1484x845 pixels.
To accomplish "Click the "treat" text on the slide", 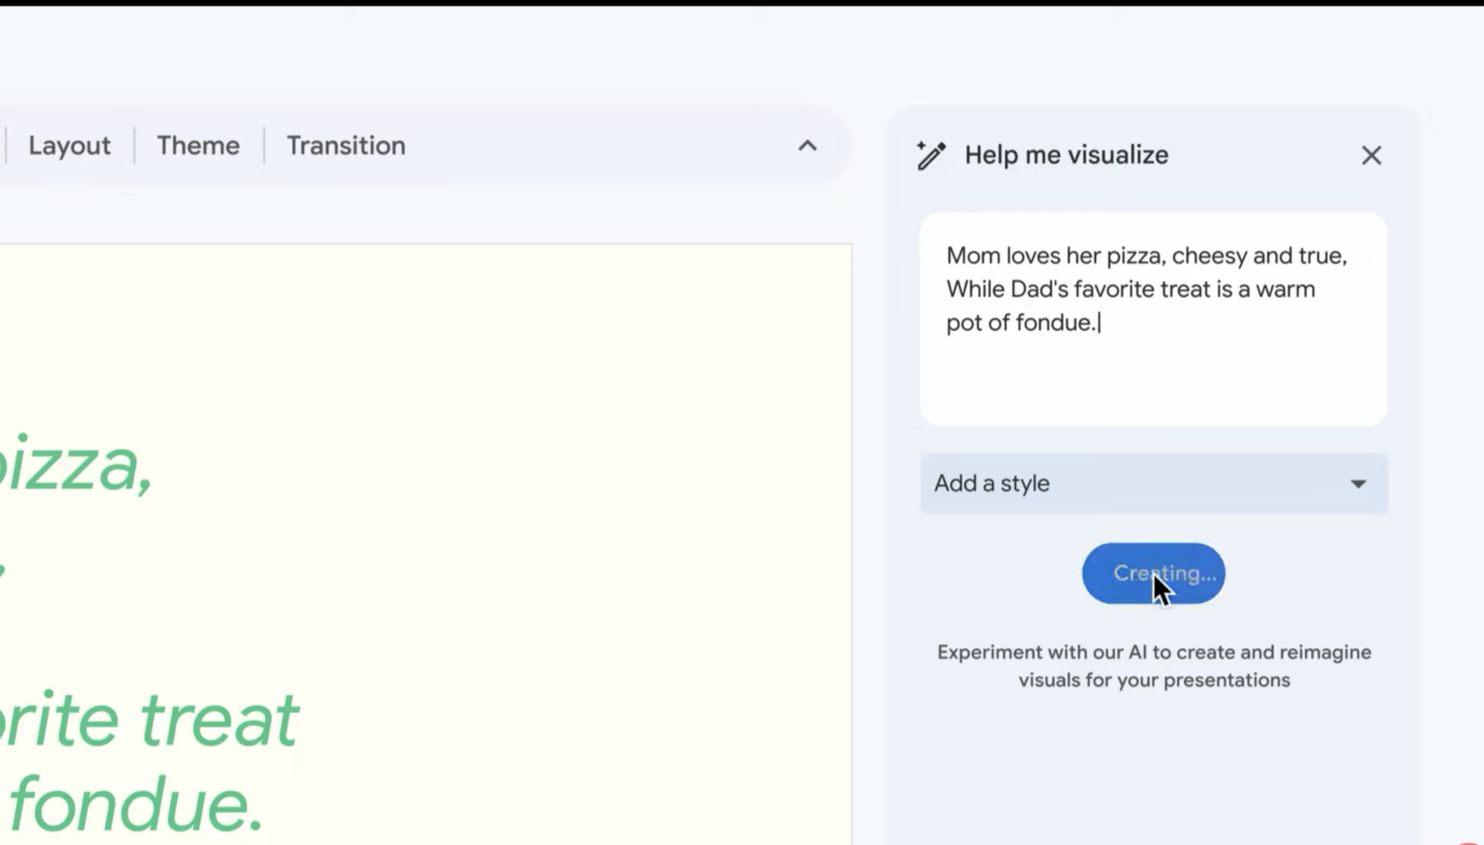I will pos(219,719).
